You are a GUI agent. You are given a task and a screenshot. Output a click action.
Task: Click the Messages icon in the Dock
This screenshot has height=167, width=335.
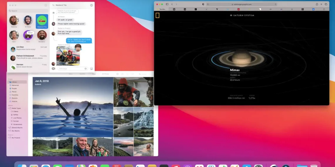58,166
